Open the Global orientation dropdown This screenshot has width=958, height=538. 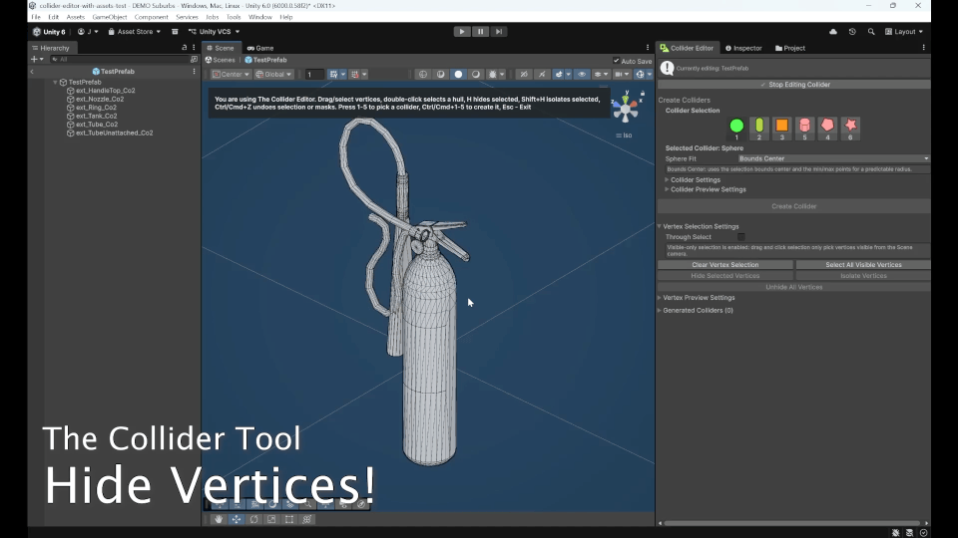[273, 75]
